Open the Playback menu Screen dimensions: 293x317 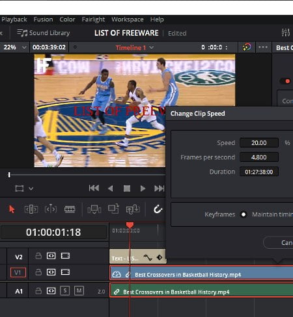click(14, 19)
